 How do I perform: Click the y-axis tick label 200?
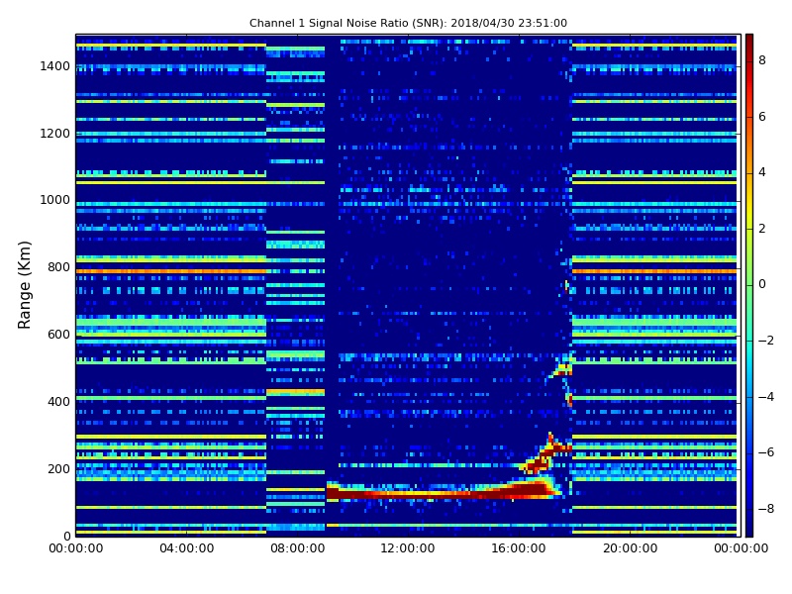(x=58, y=468)
